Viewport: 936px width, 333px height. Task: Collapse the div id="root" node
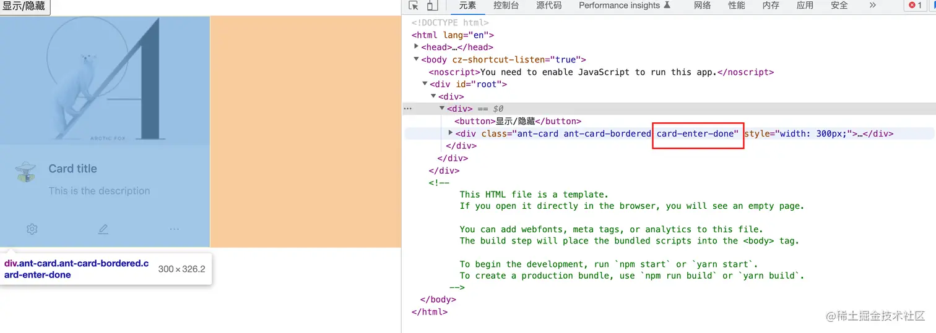(425, 84)
